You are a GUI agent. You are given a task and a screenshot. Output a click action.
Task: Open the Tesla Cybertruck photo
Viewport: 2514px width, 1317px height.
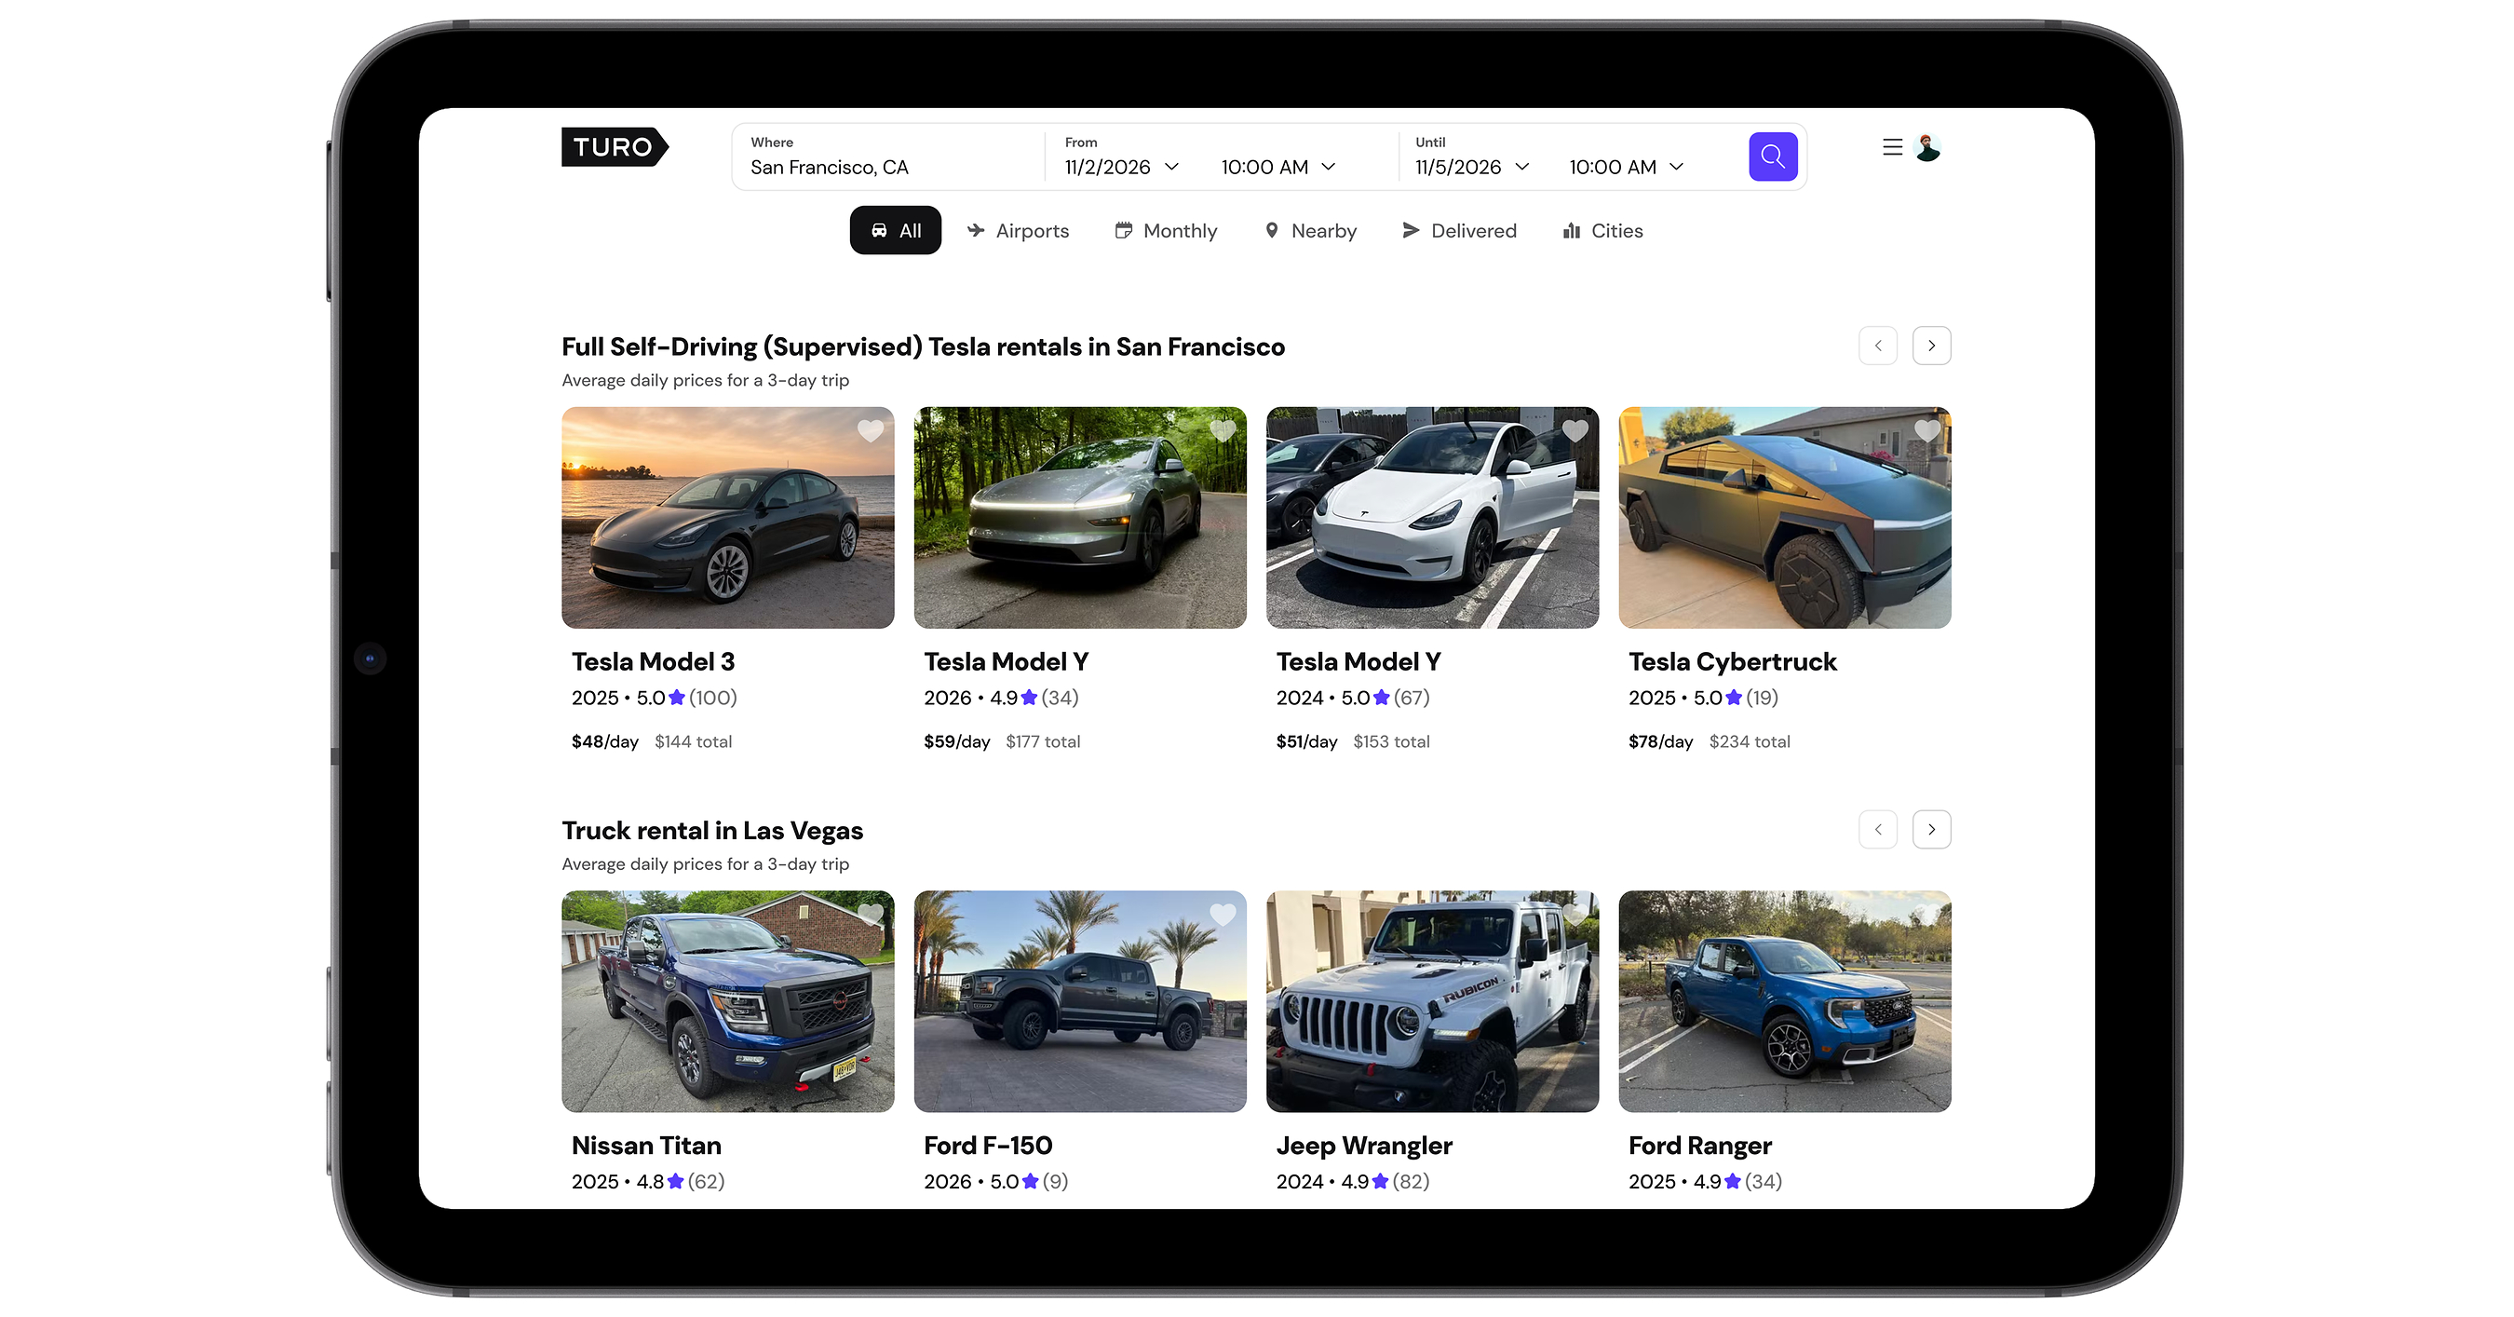(1784, 518)
